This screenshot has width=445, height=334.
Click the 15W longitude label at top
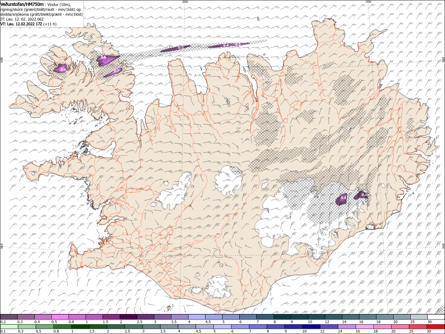[x=368, y=2]
